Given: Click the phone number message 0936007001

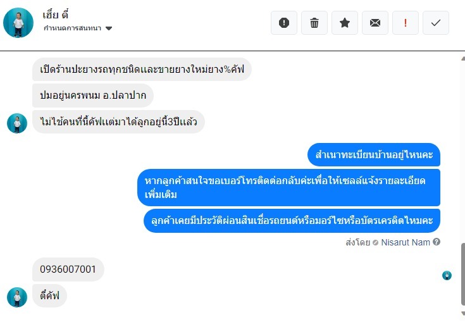Looking at the screenshot, I should click(68, 269).
